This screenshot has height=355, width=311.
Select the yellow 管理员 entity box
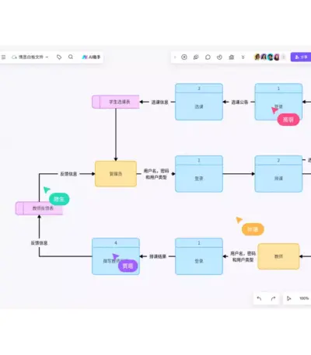[x=116, y=174]
